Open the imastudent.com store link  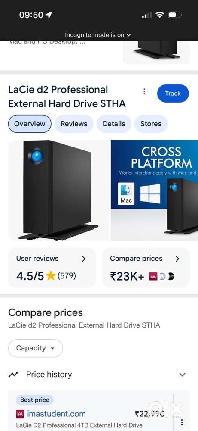56,414
